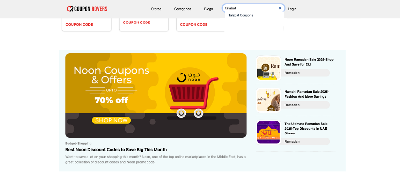This screenshot has width=400, height=177.
Task: Click the SHOP NOW button on banner
Action: click(111, 120)
